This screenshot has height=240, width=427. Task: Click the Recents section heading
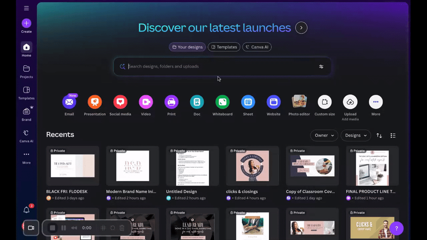point(60,135)
